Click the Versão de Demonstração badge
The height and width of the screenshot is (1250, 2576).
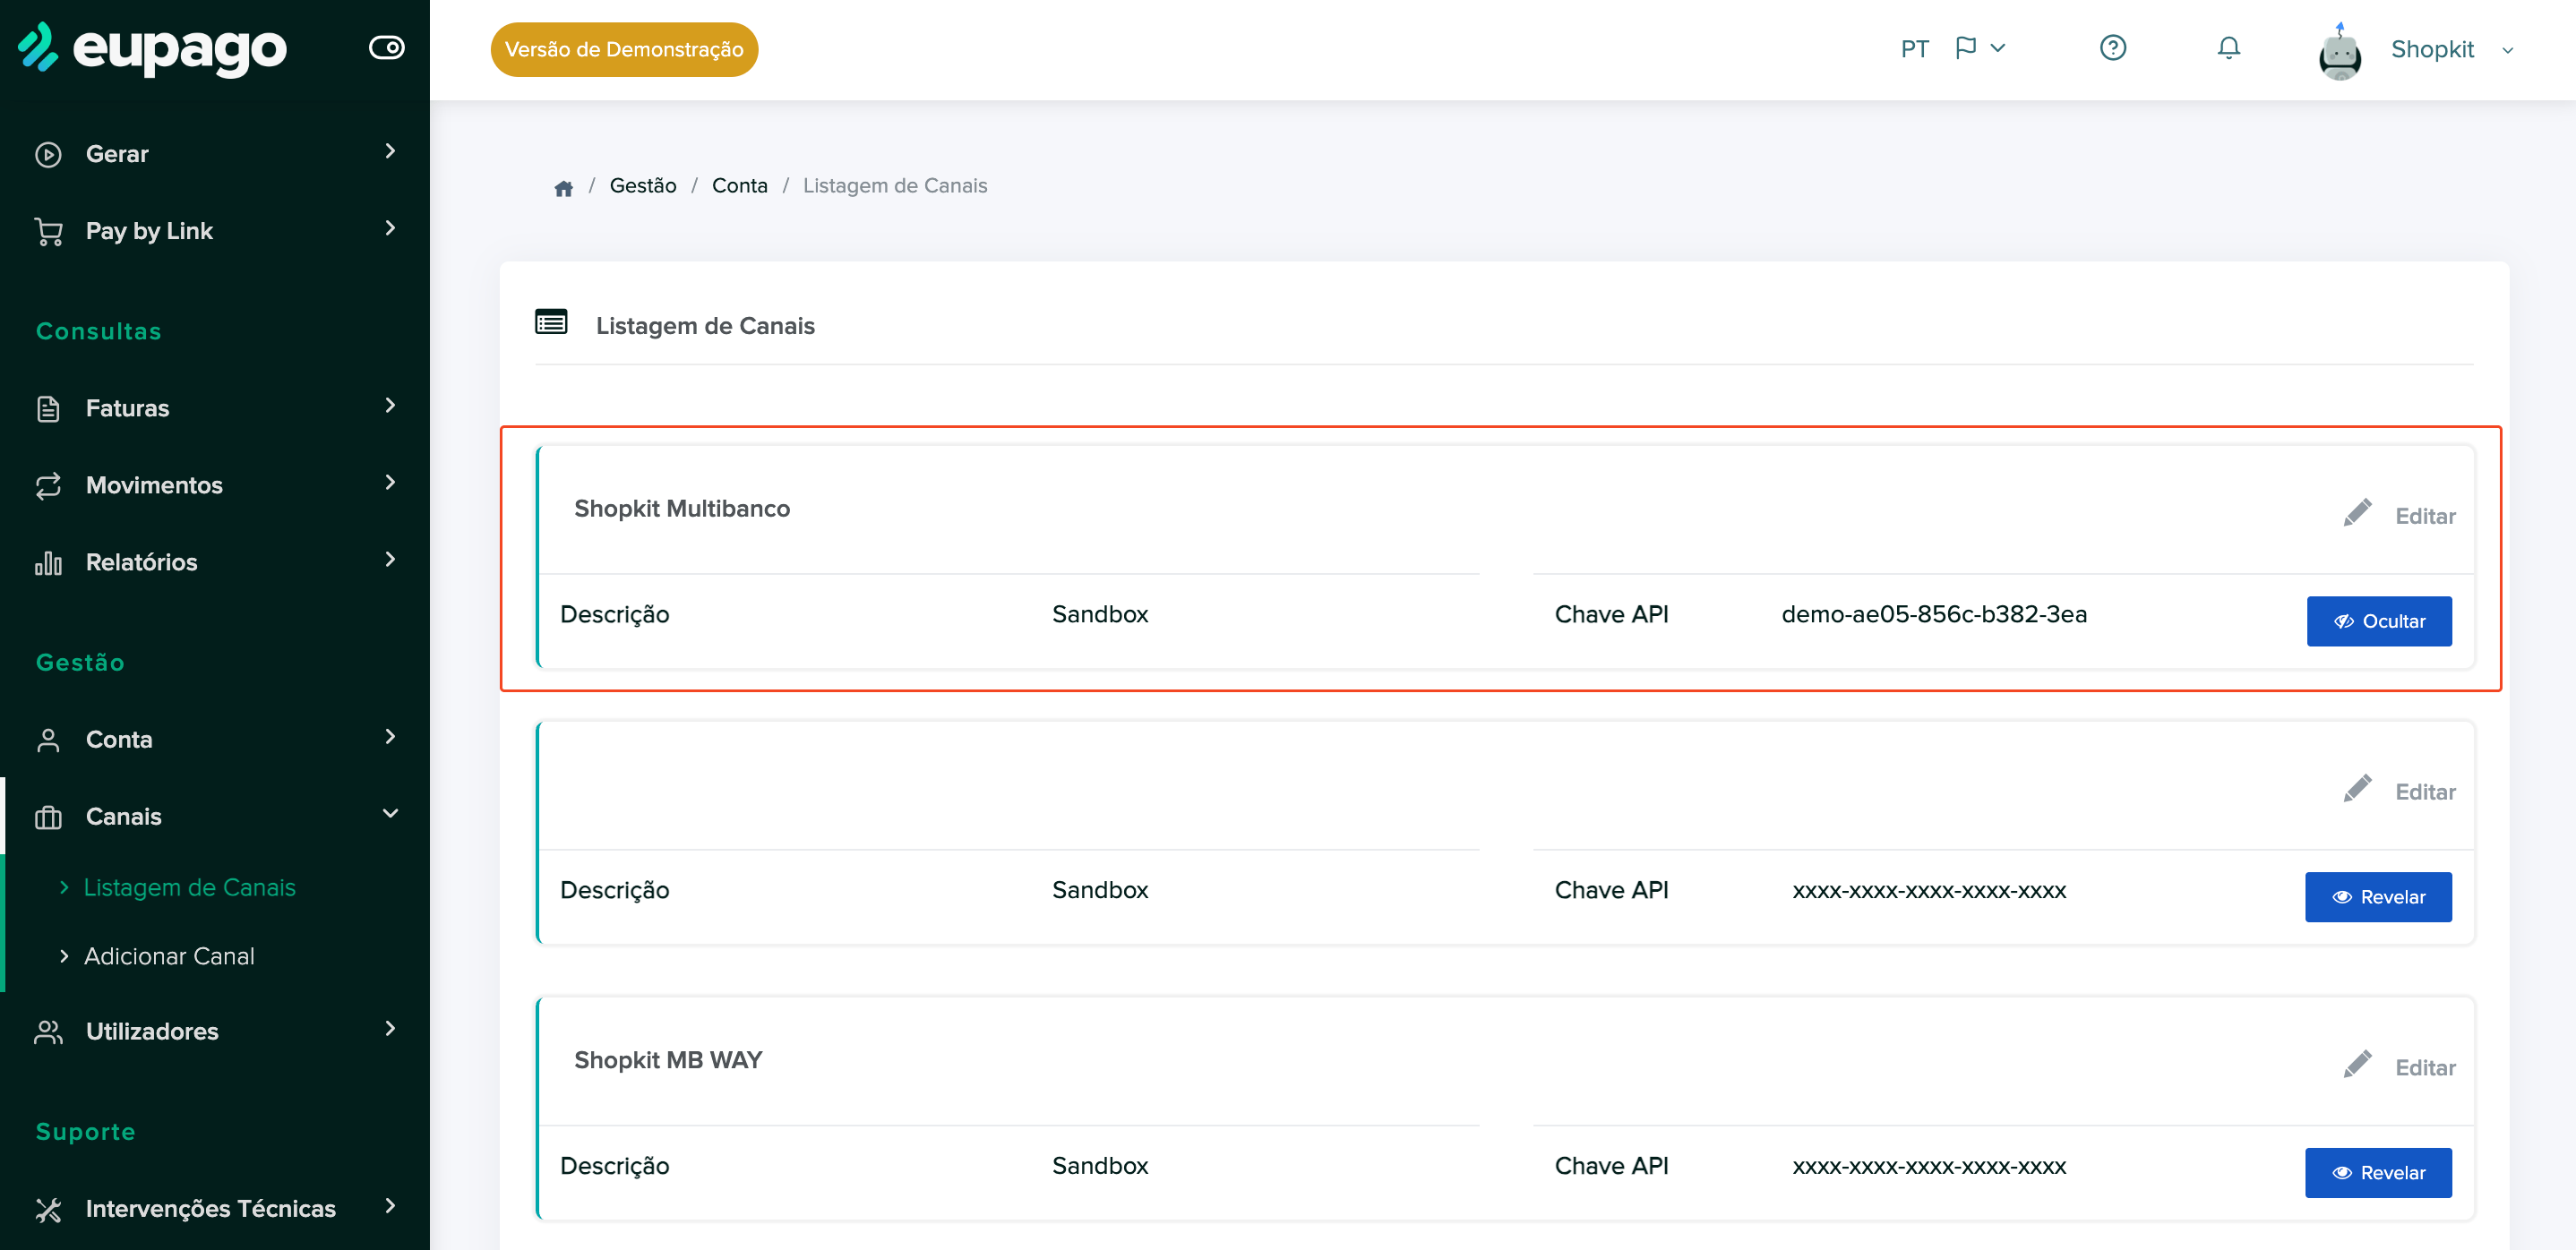[624, 49]
